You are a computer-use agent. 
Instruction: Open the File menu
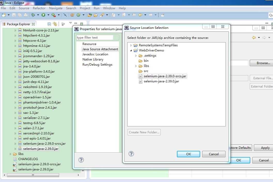[3, 8]
